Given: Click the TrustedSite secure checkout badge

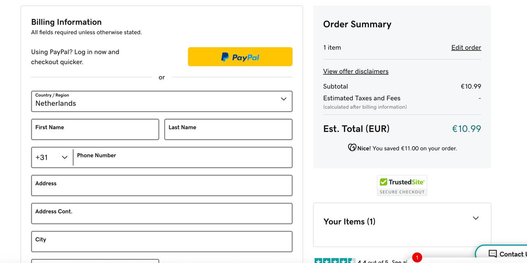Looking at the screenshot, I should point(402,186).
